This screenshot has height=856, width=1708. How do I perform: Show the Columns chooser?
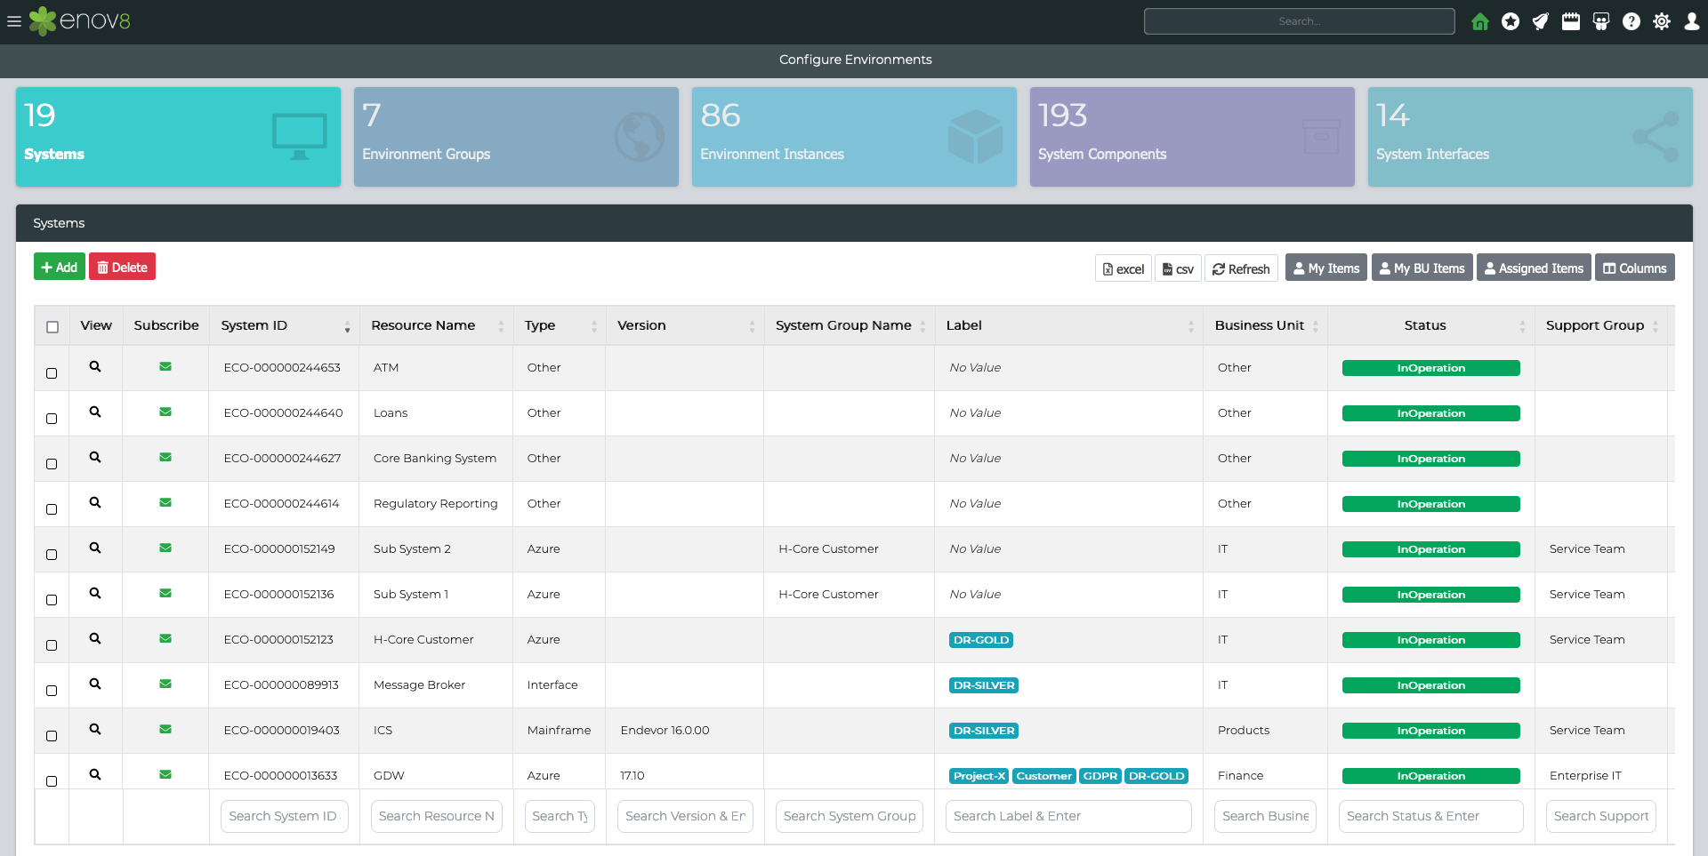[x=1634, y=268]
